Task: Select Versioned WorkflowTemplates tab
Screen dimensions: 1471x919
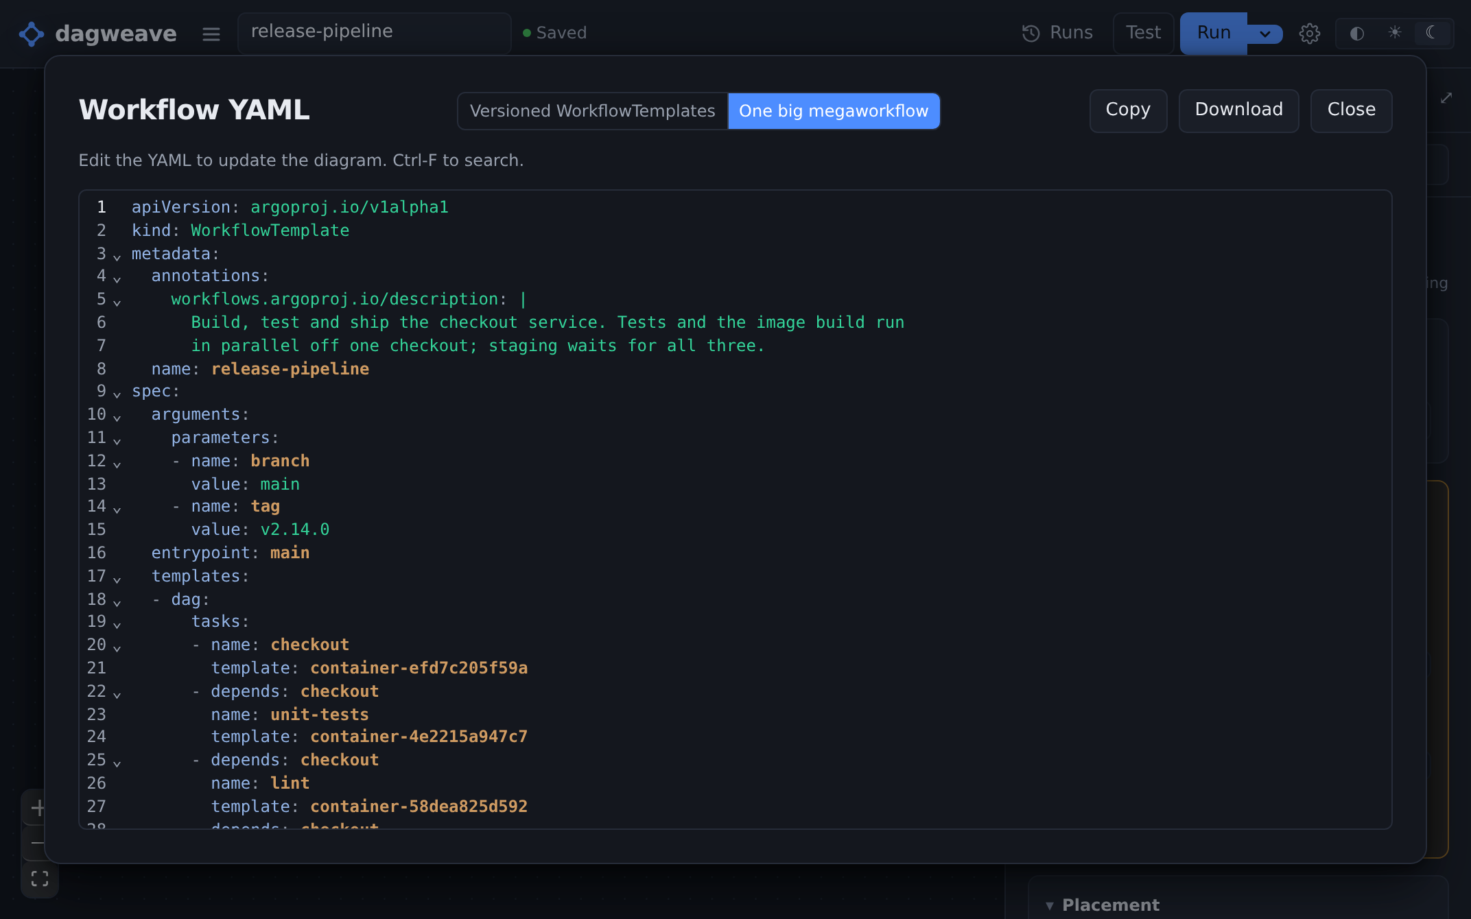Action: [x=593, y=111]
